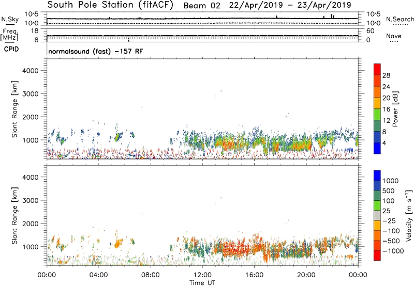
Task: Click the '08:00' time axis label
Action: point(151,275)
